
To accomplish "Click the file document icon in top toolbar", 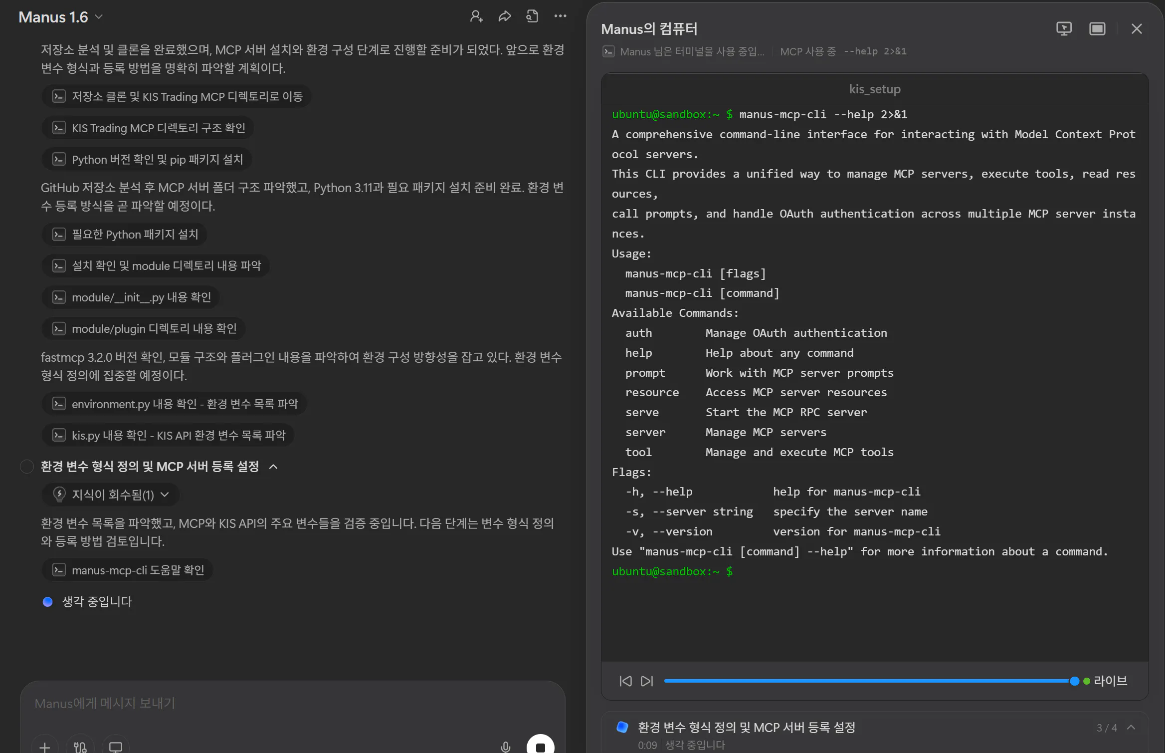I will (x=532, y=16).
